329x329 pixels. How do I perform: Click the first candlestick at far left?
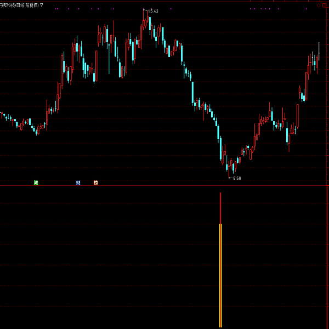tap(2, 114)
